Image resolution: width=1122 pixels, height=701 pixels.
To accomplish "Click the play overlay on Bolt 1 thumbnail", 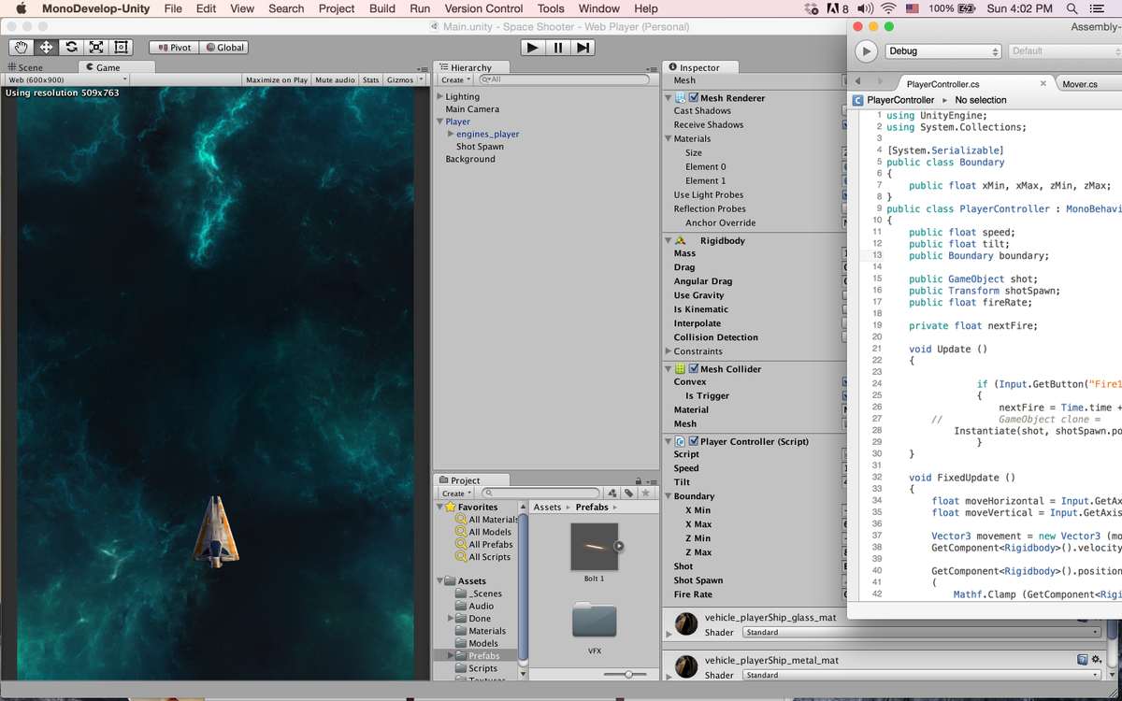I will pos(618,547).
